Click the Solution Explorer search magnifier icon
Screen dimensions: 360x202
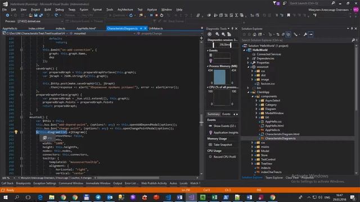353,40
